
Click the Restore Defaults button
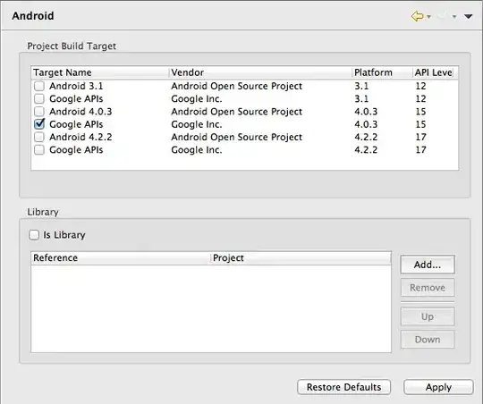(x=343, y=387)
